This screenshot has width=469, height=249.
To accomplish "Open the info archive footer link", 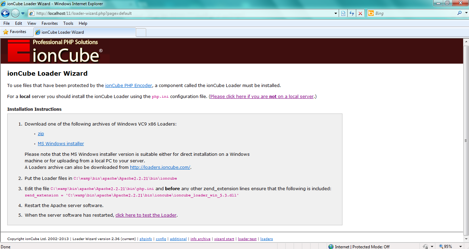I will pos(200,239).
